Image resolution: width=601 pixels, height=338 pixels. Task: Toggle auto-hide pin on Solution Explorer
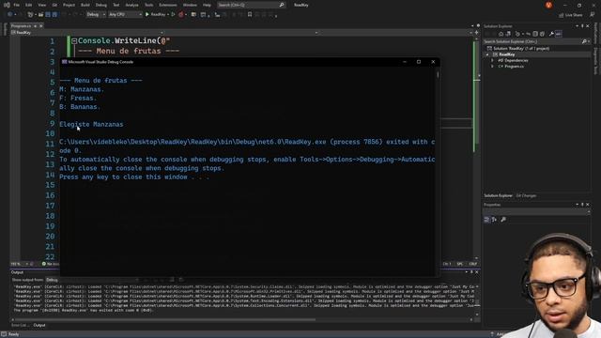coord(582,26)
